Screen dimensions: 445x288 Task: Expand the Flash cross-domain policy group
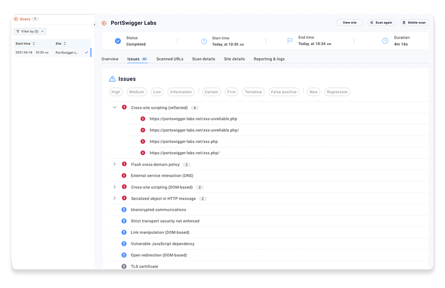(114, 164)
